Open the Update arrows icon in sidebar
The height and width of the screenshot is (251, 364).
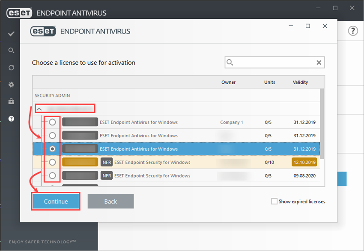(x=11, y=68)
